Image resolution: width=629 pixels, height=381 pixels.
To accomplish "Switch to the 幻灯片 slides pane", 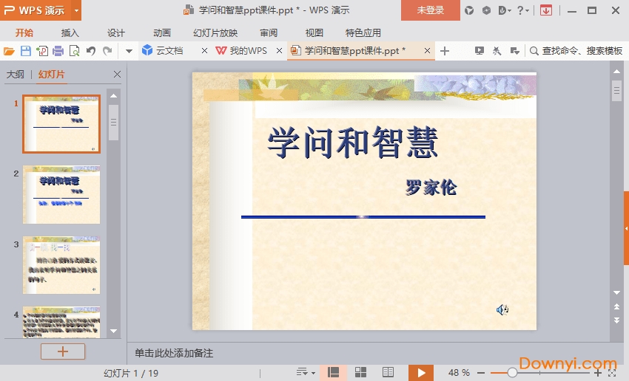I will tap(51, 75).
